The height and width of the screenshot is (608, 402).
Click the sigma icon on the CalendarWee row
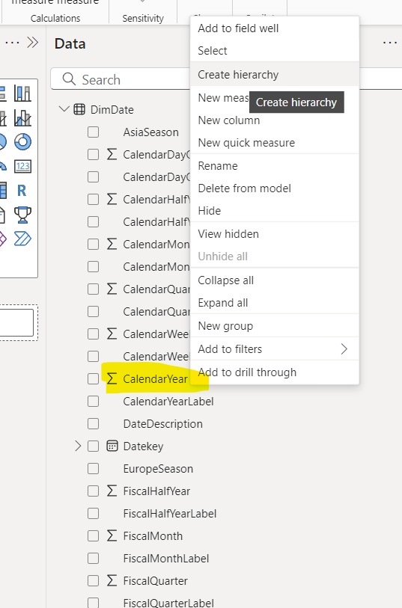coord(112,334)
